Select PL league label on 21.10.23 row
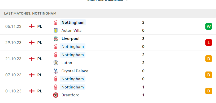This screenshot has height=103, width=216. point(40,59)
